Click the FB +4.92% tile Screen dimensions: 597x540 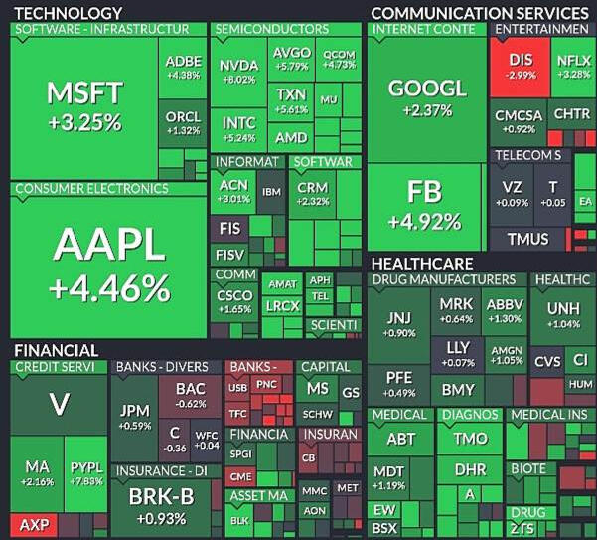427,207
